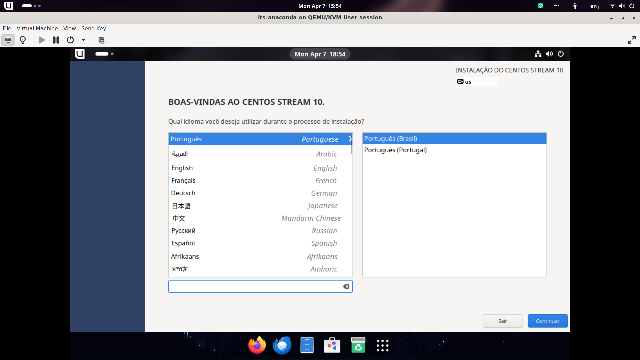The height and width of the screenshot is (360, 640).
Task: Click the shut down power icon in toolbar
Action: [70, 40]
